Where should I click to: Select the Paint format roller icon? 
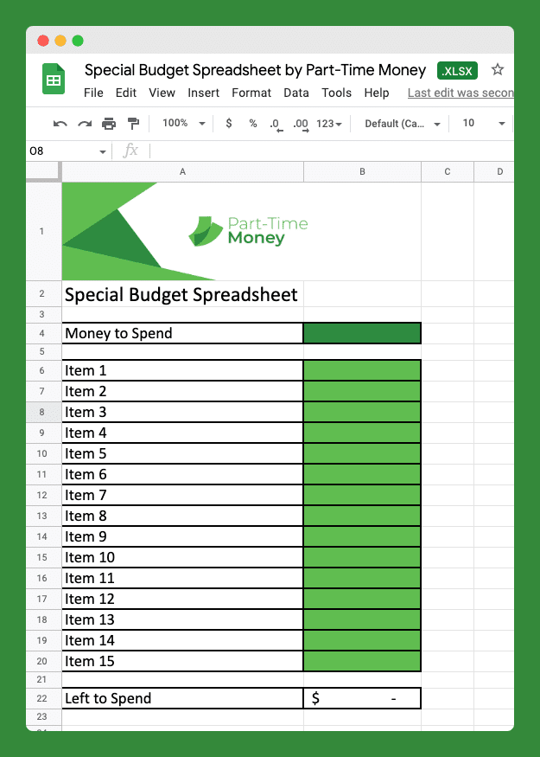coord(134,124)
